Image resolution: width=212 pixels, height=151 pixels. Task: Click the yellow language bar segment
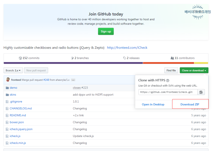(201, 63)
